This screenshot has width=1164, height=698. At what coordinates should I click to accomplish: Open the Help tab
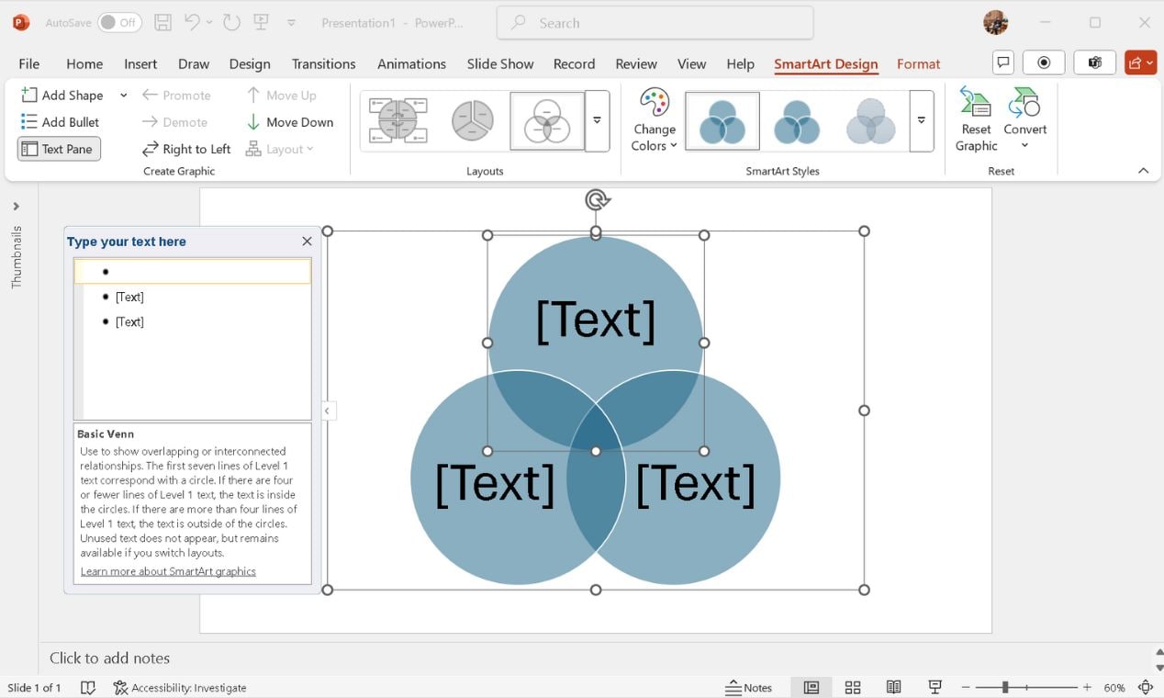[x=740, y=63]
